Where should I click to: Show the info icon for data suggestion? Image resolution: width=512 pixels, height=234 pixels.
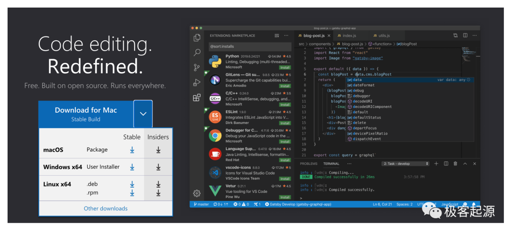[x=468, y=80]
